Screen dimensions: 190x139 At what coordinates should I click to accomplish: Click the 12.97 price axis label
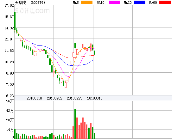[9, 39]
